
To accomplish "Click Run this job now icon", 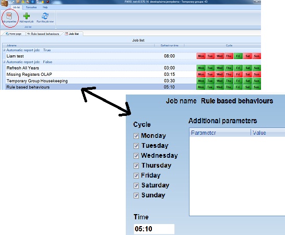I will coord(45,17).
